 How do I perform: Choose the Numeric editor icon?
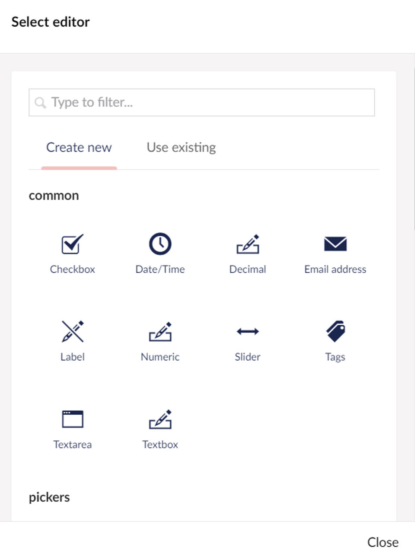point(160,332)
